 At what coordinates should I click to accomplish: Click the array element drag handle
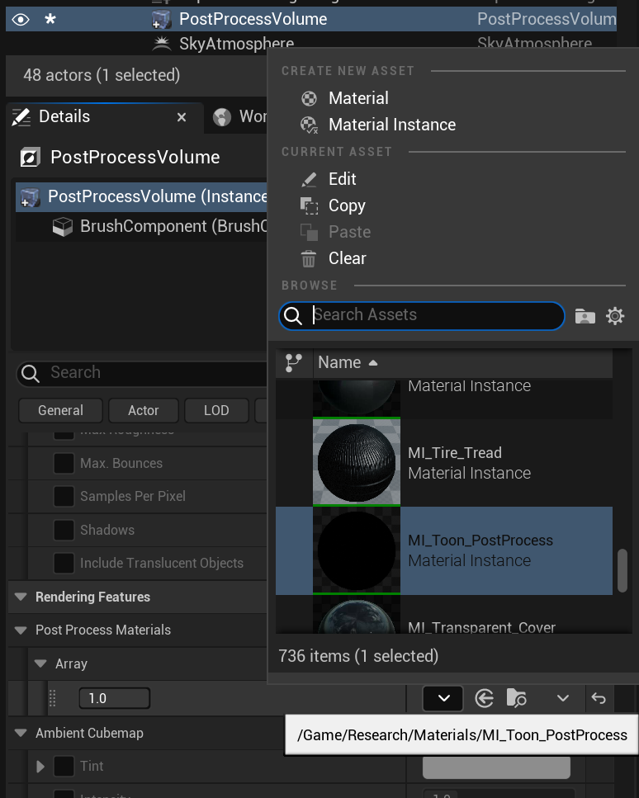[53, 699]
